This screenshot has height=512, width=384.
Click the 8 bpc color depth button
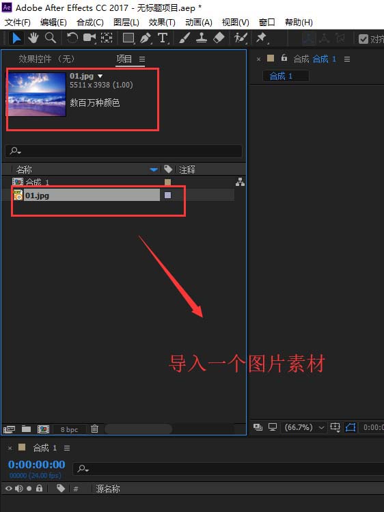coord(69,429)
